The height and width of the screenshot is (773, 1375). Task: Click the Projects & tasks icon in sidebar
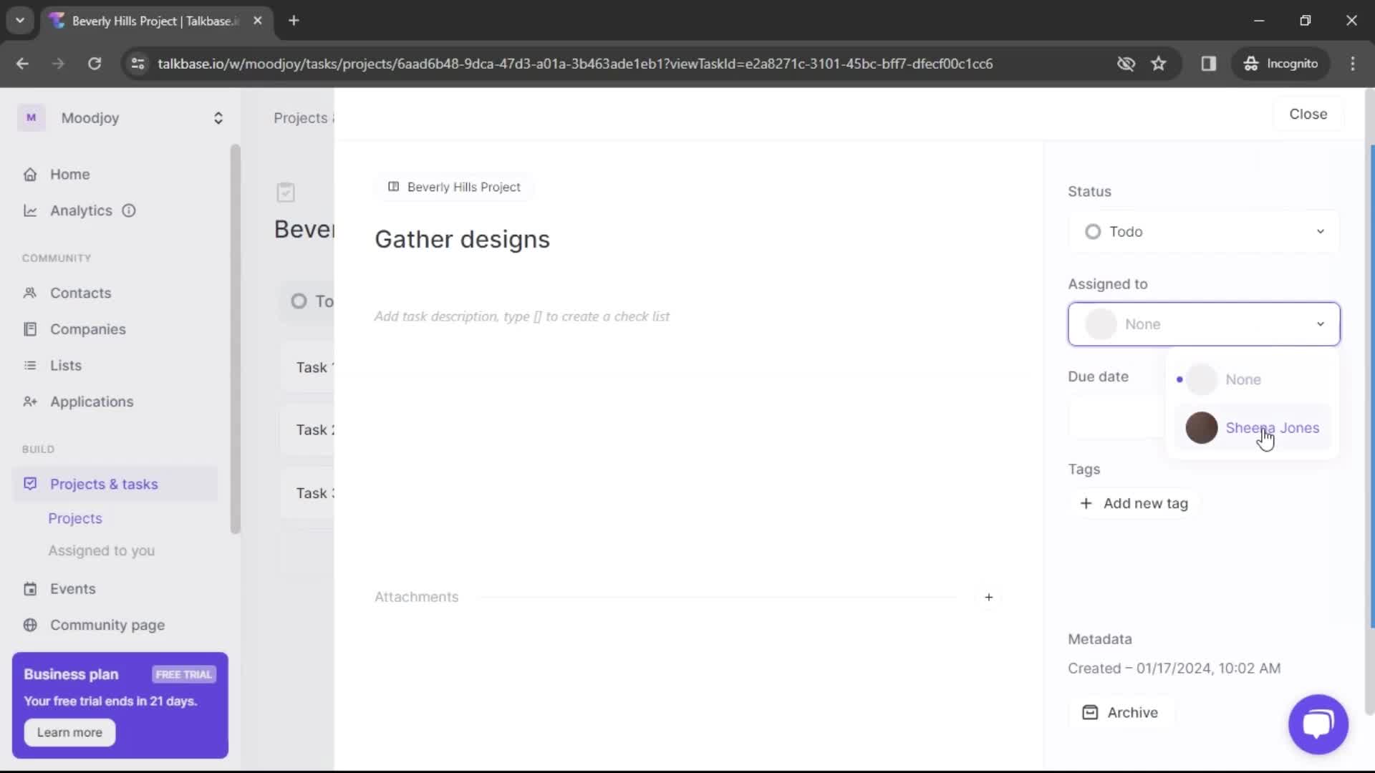click(30, 483)
